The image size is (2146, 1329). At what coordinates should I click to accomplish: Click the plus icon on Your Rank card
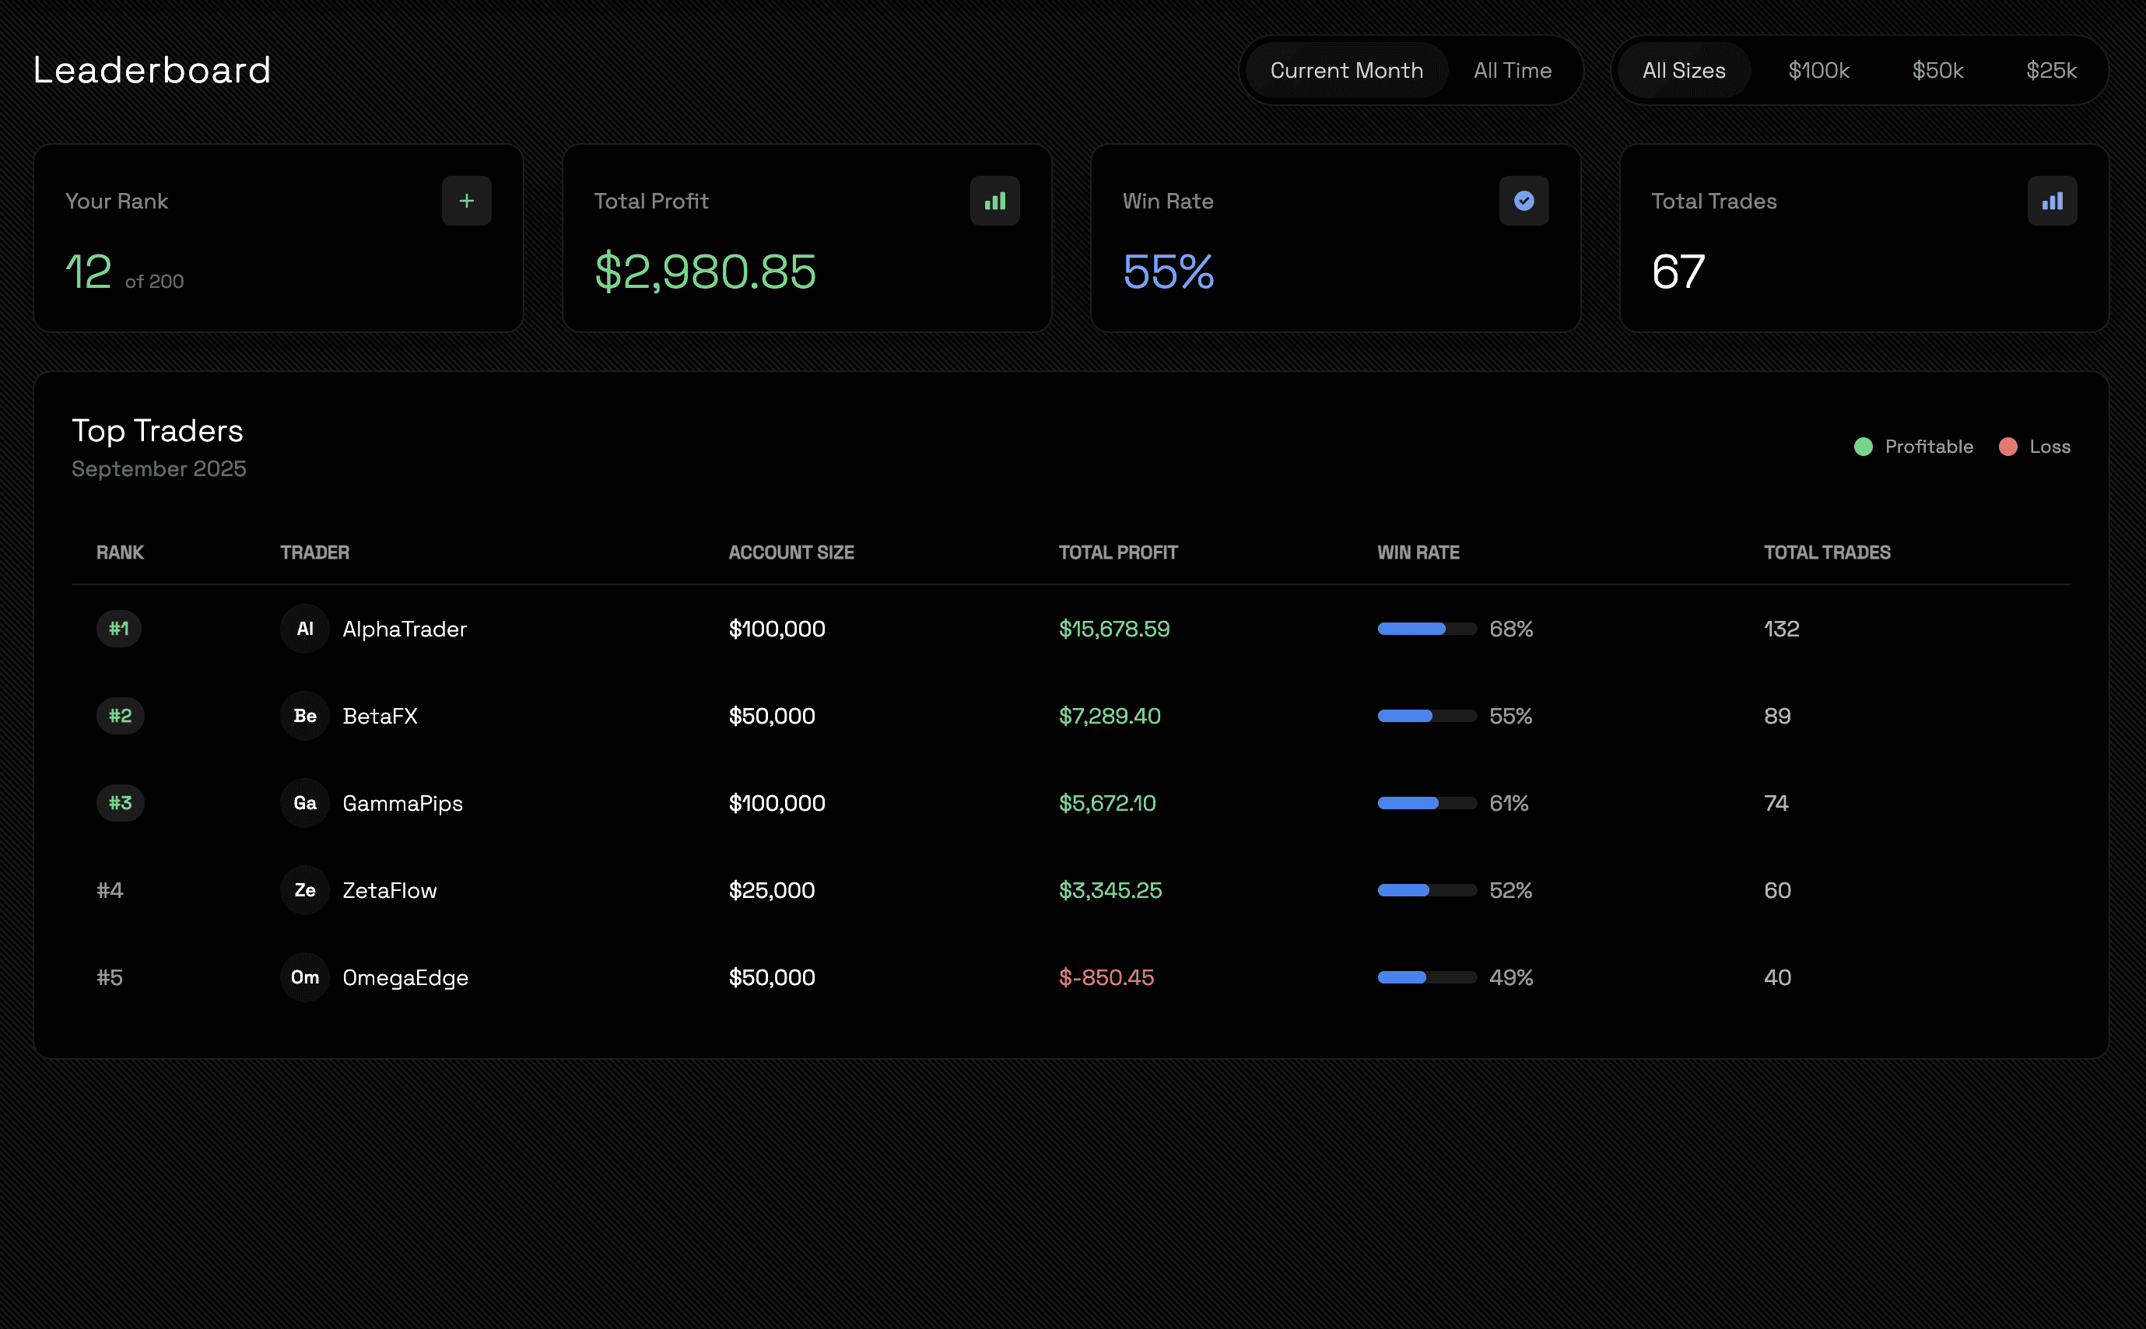pyautogui.click(x=467, y=202)
